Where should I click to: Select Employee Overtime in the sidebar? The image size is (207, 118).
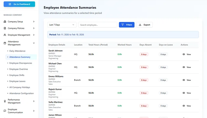click(19, 69)
